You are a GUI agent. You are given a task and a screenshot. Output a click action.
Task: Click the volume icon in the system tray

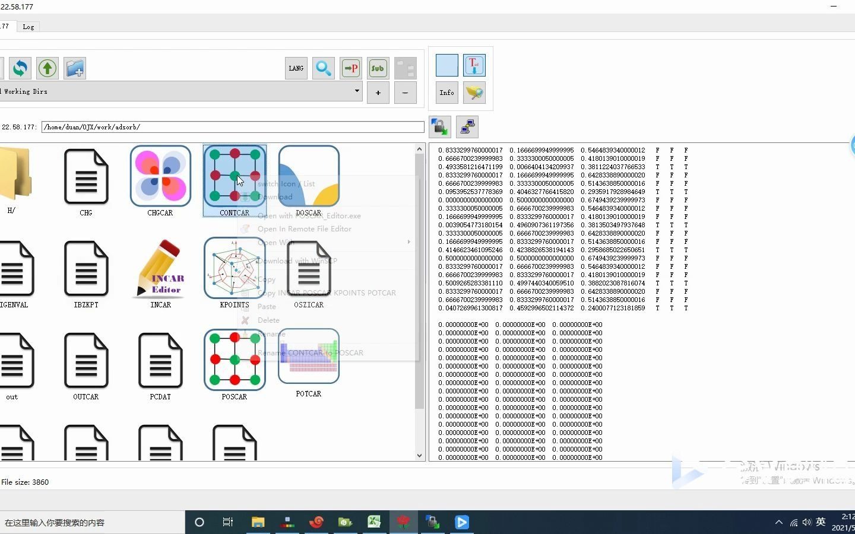coord(807,523)
